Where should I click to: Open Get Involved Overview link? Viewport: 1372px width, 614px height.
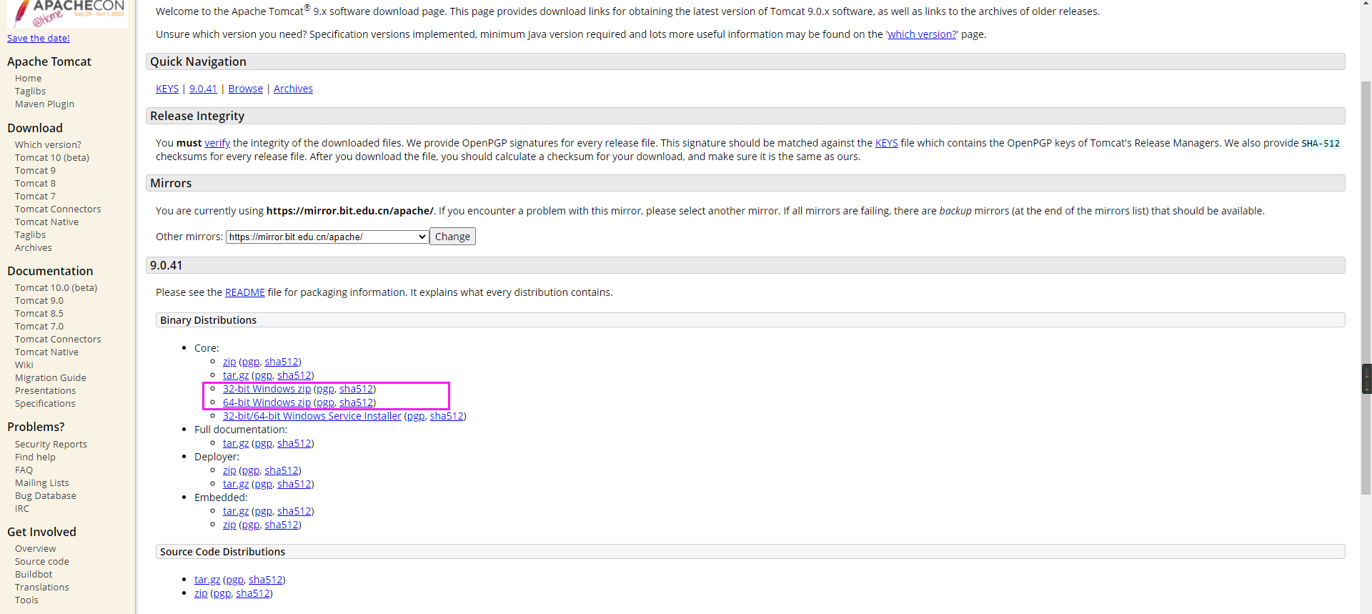[x=36, y=549]
